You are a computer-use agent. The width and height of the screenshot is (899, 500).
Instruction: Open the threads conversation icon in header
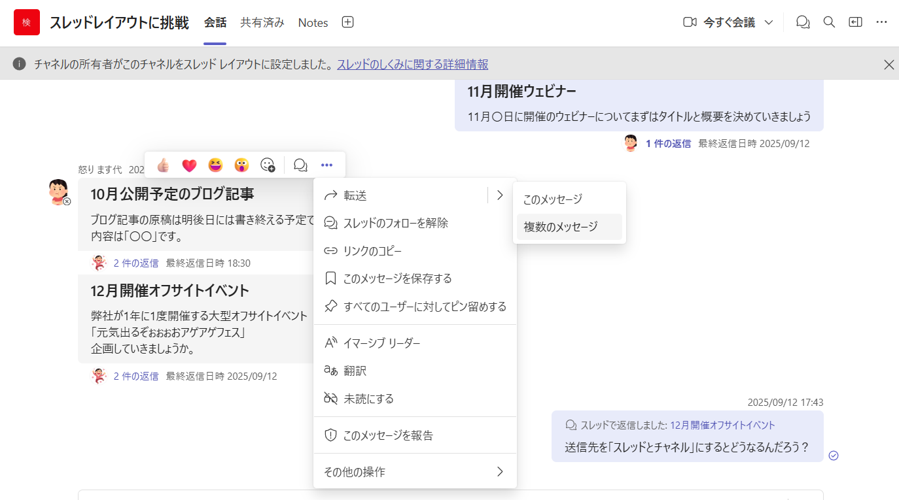(x=803, y=22)
